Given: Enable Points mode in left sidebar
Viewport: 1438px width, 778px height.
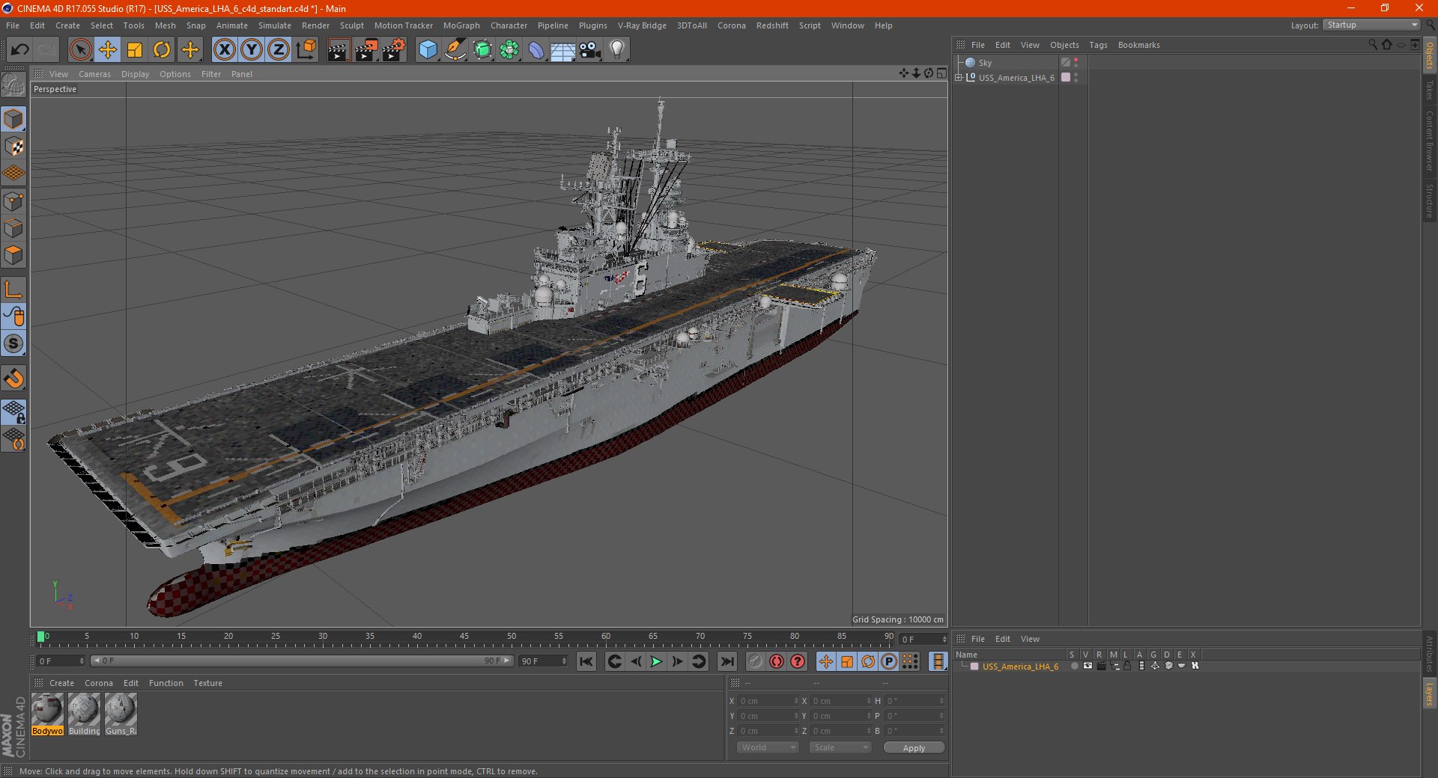Looking at the screenshot, I should pyautogui.click(x=13, y=200).
